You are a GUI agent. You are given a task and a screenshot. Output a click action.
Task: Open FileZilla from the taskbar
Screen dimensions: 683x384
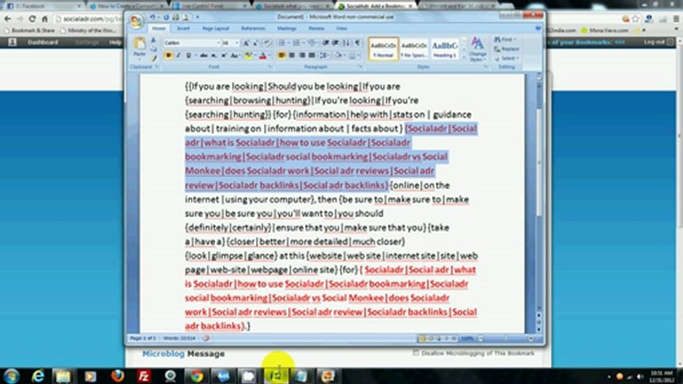[144, 375]
